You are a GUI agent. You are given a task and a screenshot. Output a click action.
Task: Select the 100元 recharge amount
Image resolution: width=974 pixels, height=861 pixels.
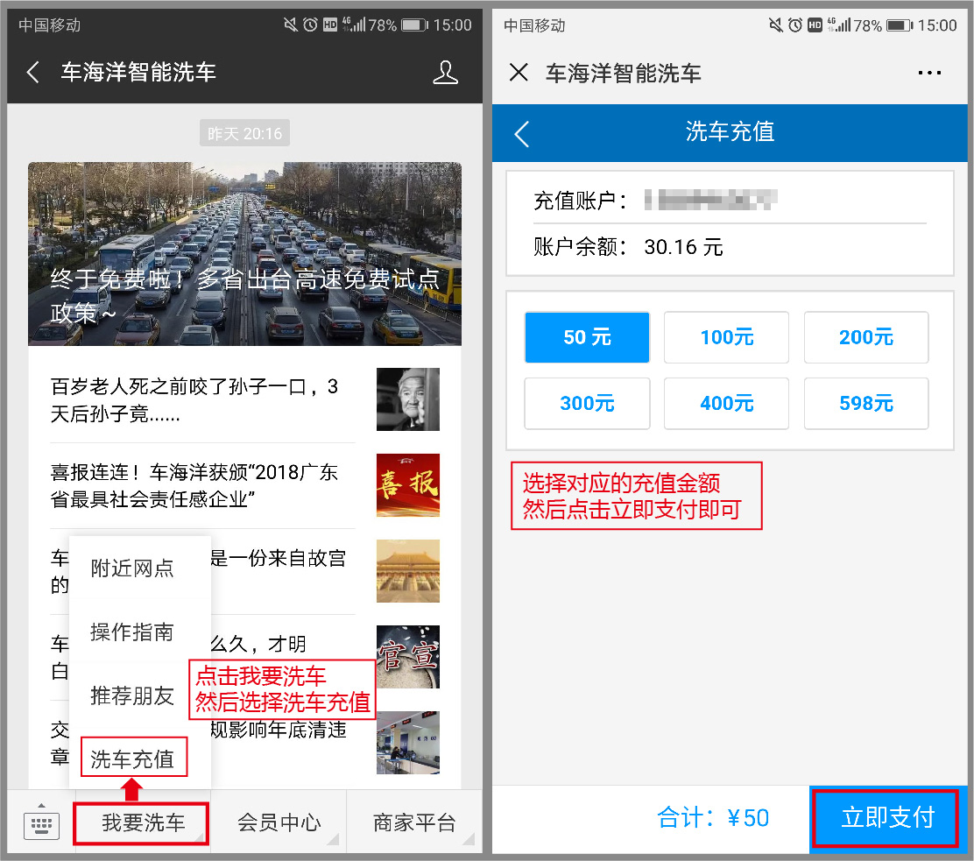726,337
